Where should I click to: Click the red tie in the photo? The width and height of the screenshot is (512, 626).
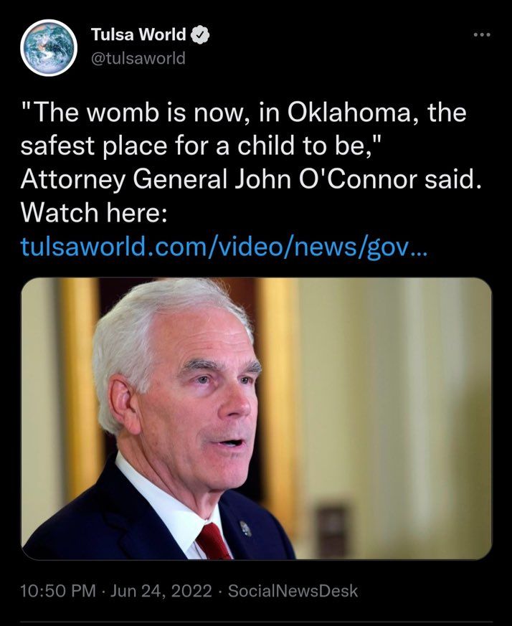coord(213,542)
